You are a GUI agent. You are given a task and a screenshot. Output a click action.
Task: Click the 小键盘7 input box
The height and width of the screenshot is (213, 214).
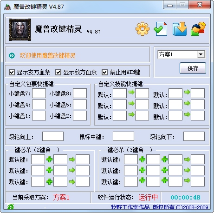tap(39, 93)
